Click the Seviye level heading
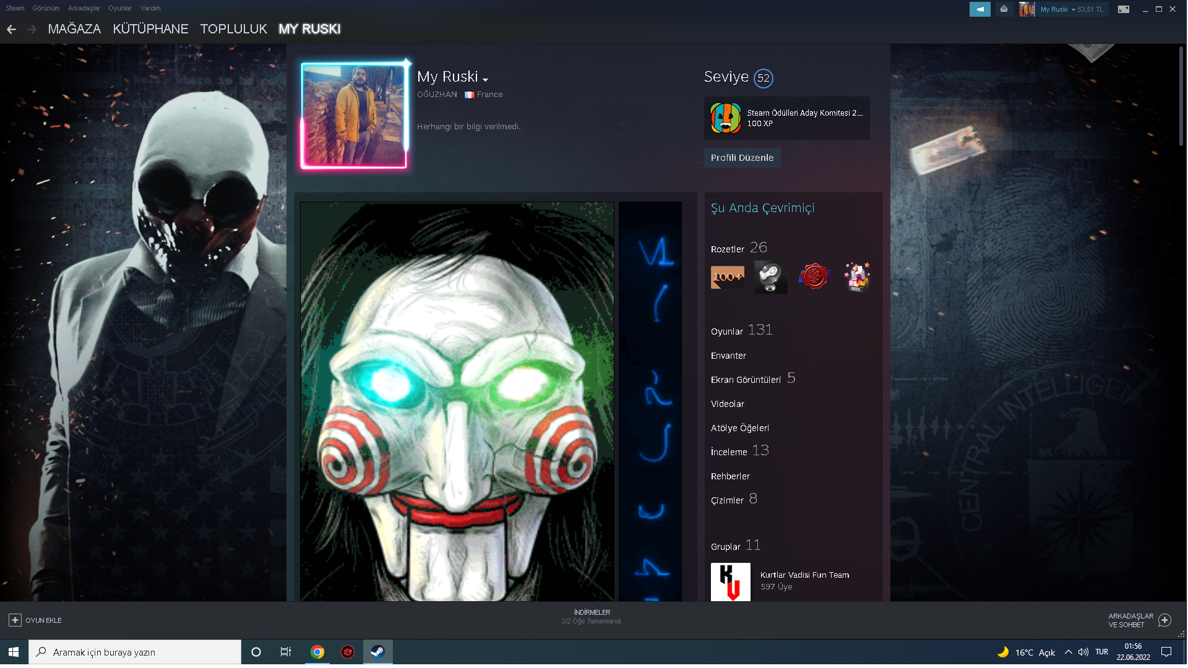Viewport: 1188px width, 668px height. click(x=726, y=77)
